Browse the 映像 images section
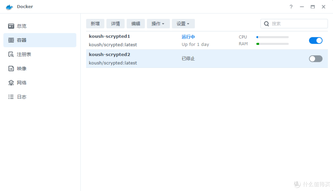The image size is (333, 191). click(x=22, y=68)
